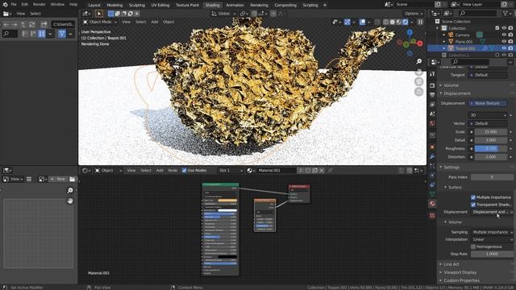The image size is (516, 290).
Task: Click the New image button
Action: pyautogui.click(x=58, y=179)
